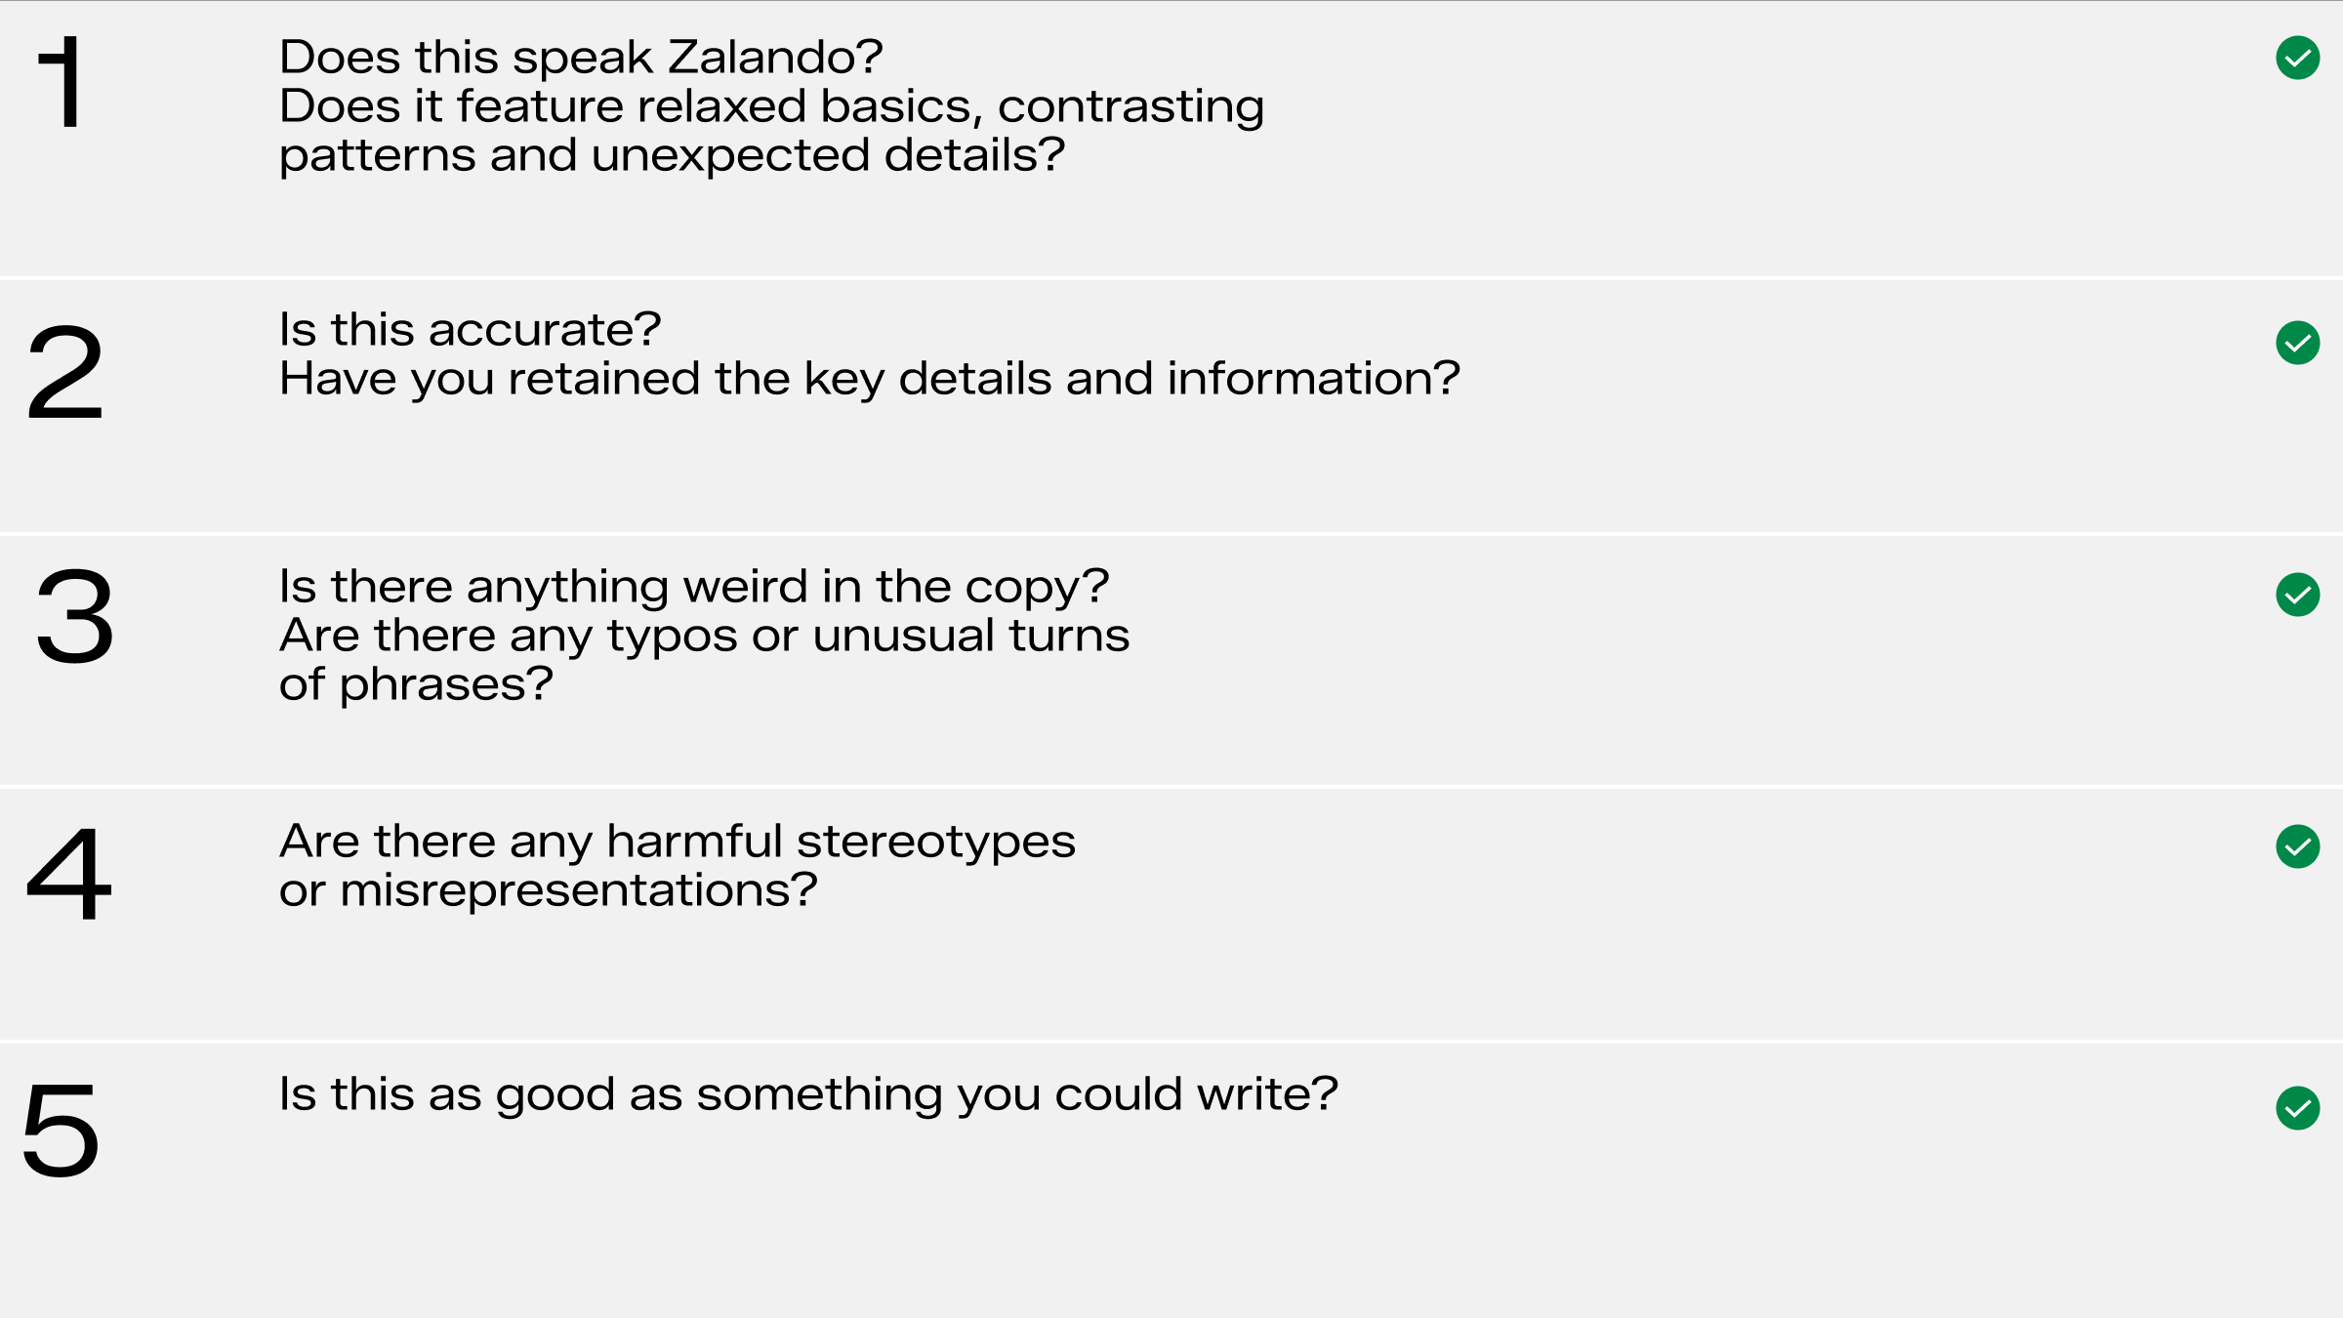Click 'Does this speak Zalando?' heading
The width and height of the screenshot is (2343, 1318).
coord(581,58)
